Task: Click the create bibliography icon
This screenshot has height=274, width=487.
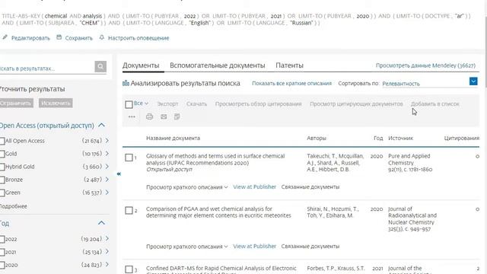Action: (x=177, y=116)
